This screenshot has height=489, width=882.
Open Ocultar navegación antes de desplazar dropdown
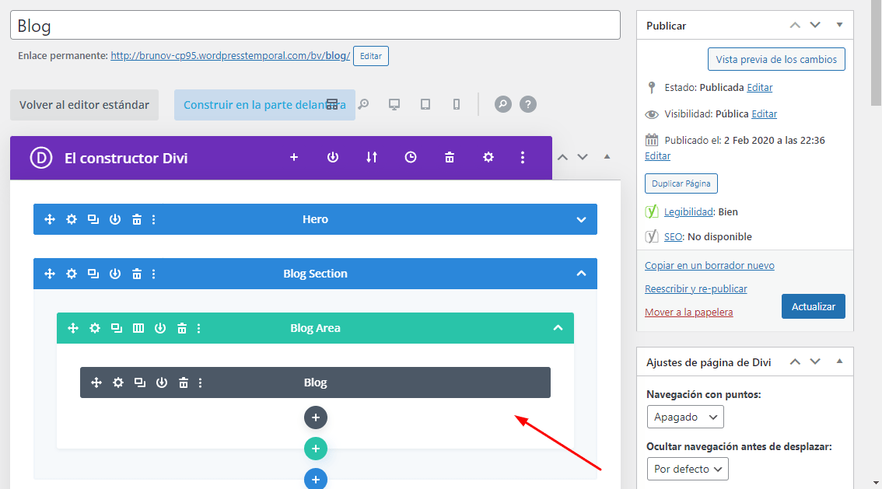pos(688,469)
